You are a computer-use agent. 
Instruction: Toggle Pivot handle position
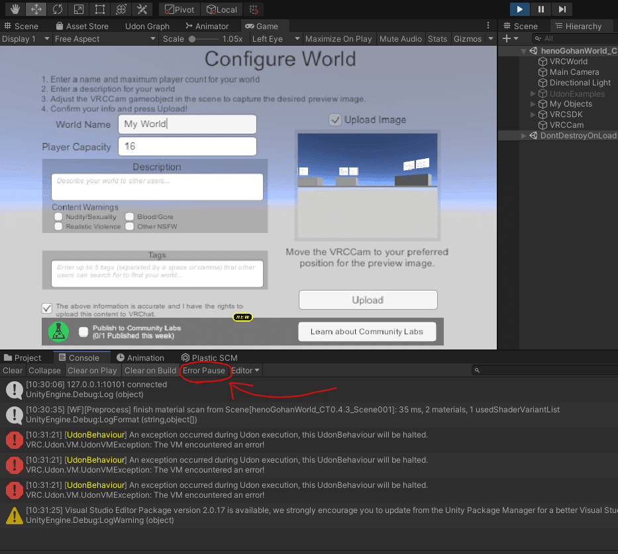(180, 9)
